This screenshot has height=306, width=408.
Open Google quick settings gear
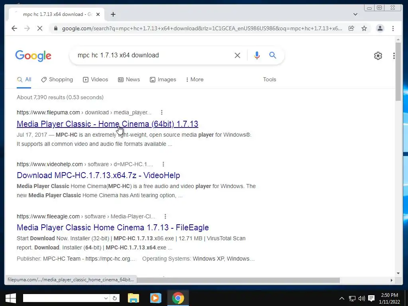point(378,56)
